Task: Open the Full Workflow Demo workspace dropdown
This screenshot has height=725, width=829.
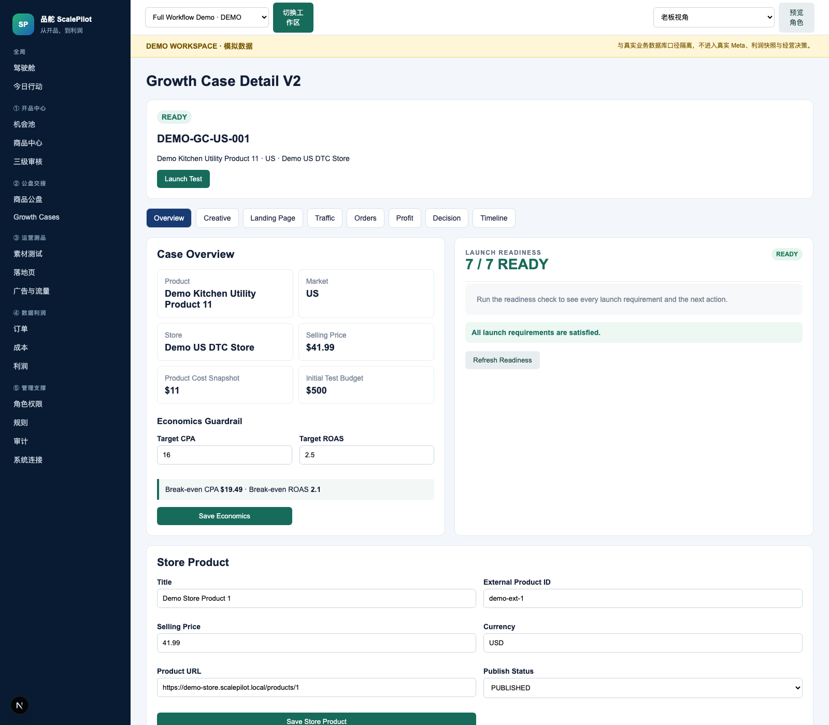Action: click(x=207, y=17)
